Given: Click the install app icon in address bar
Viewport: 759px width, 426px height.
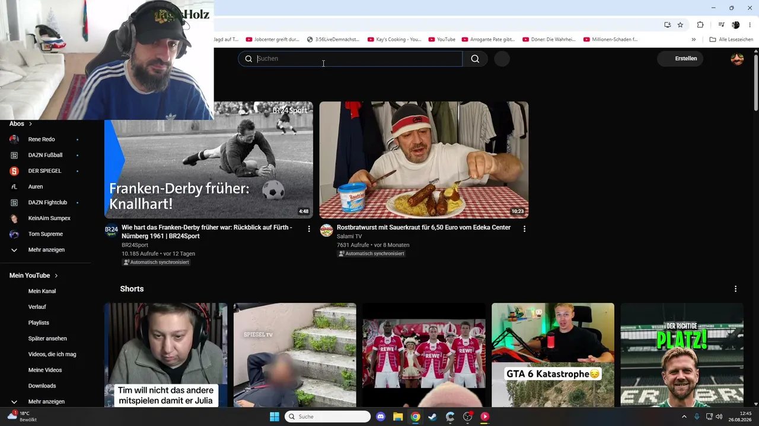Looking at the screenshot, I should tap(667, 25).
